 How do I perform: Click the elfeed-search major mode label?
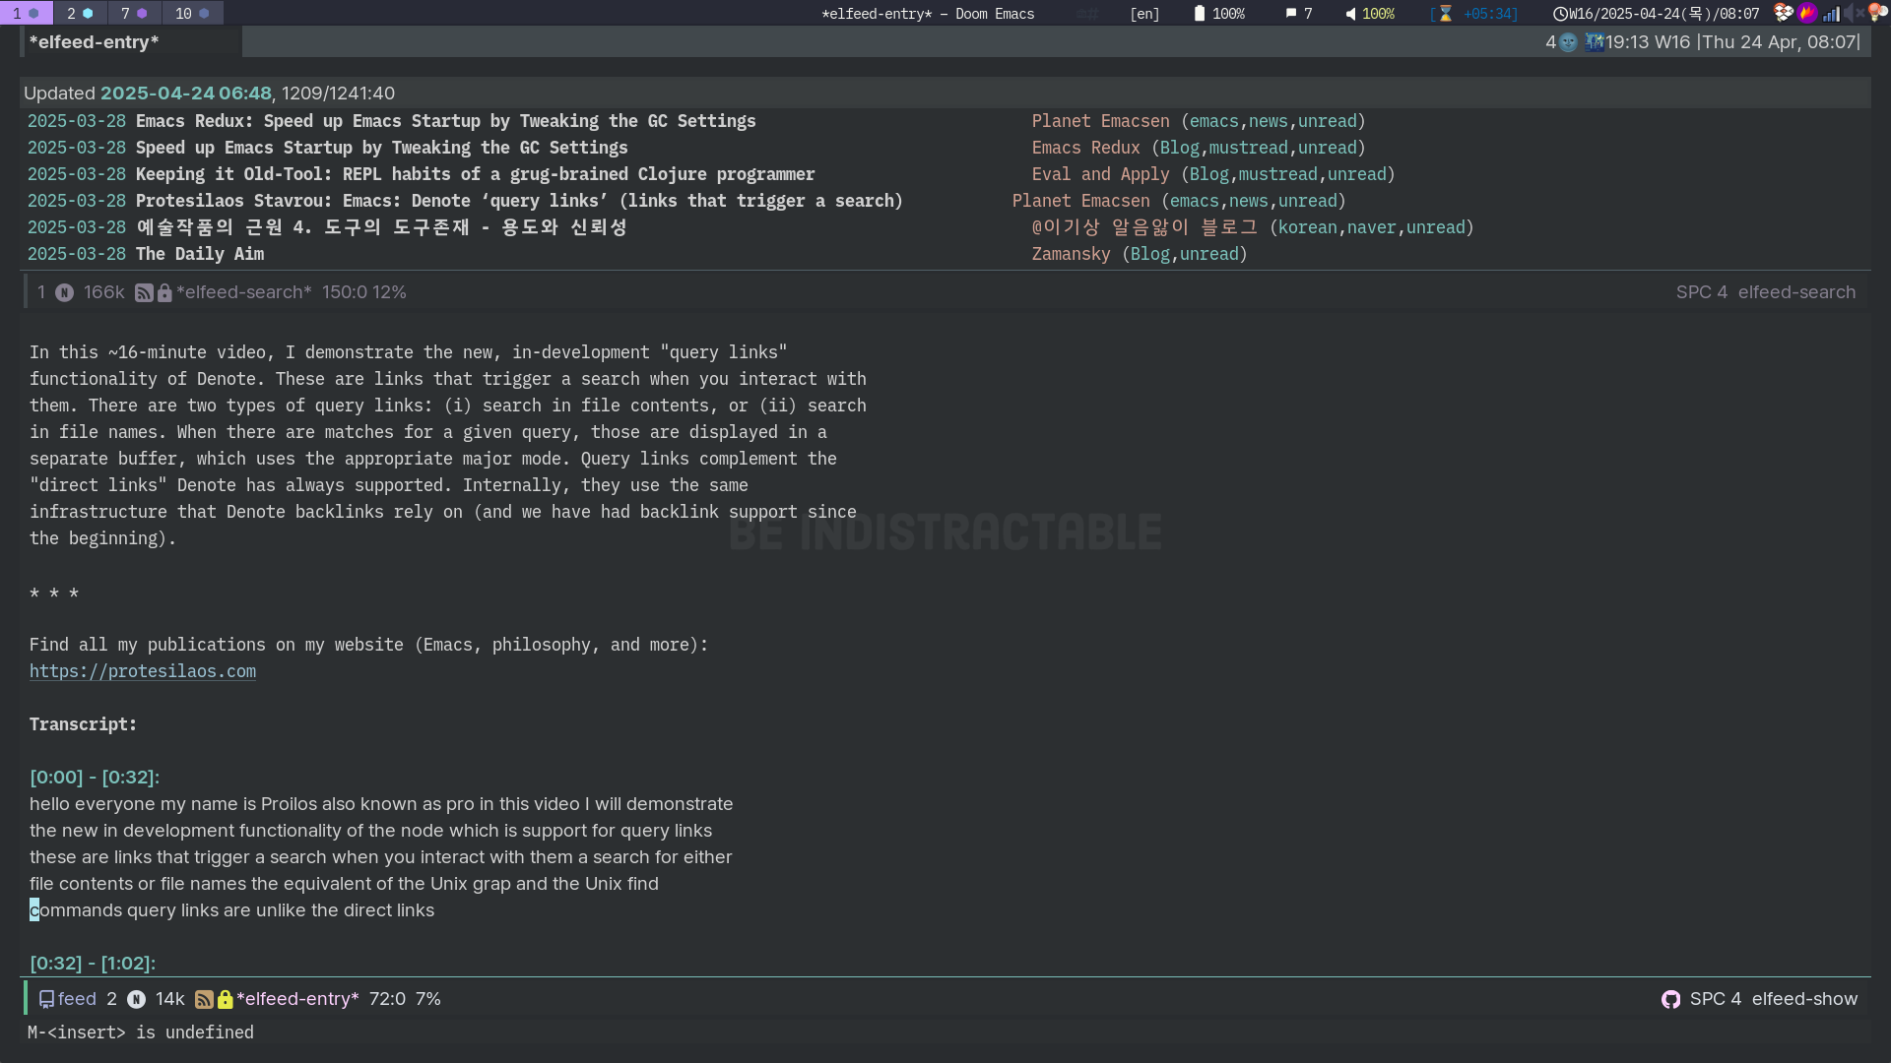click(1796, 292)
